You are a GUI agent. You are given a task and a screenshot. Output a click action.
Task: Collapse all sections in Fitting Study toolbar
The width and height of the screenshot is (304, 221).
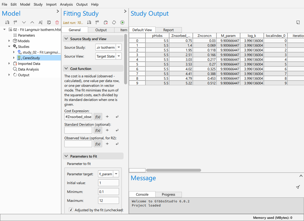pyautogui.click(x=97, y=22)
